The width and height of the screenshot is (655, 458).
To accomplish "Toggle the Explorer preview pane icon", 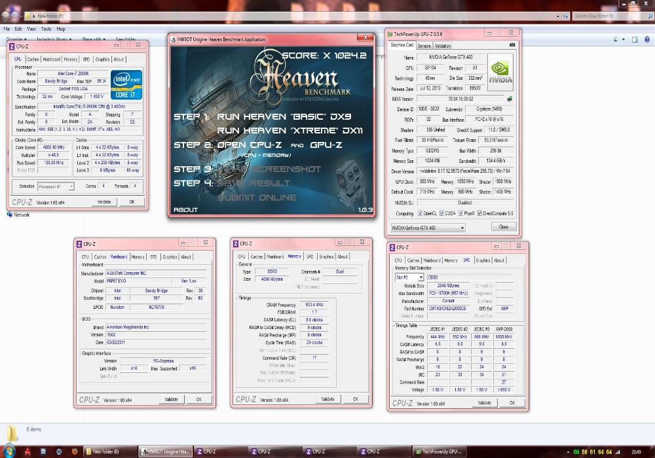I will (x=635, y=39).
